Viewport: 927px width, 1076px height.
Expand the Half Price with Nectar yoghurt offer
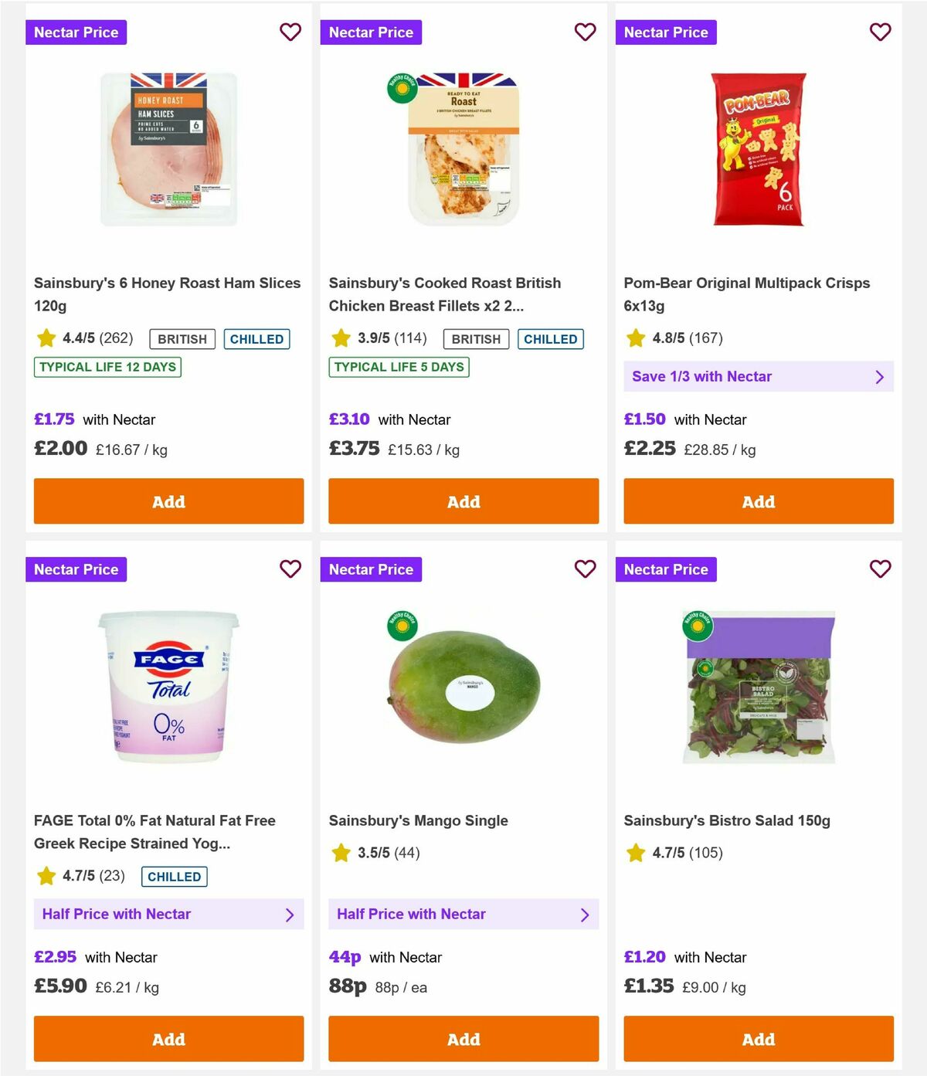click(x=168, y=914)
